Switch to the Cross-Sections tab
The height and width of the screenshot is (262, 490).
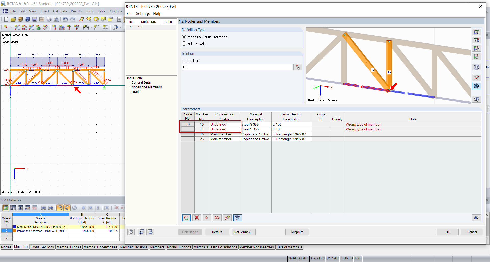click(x=42, y=247)
